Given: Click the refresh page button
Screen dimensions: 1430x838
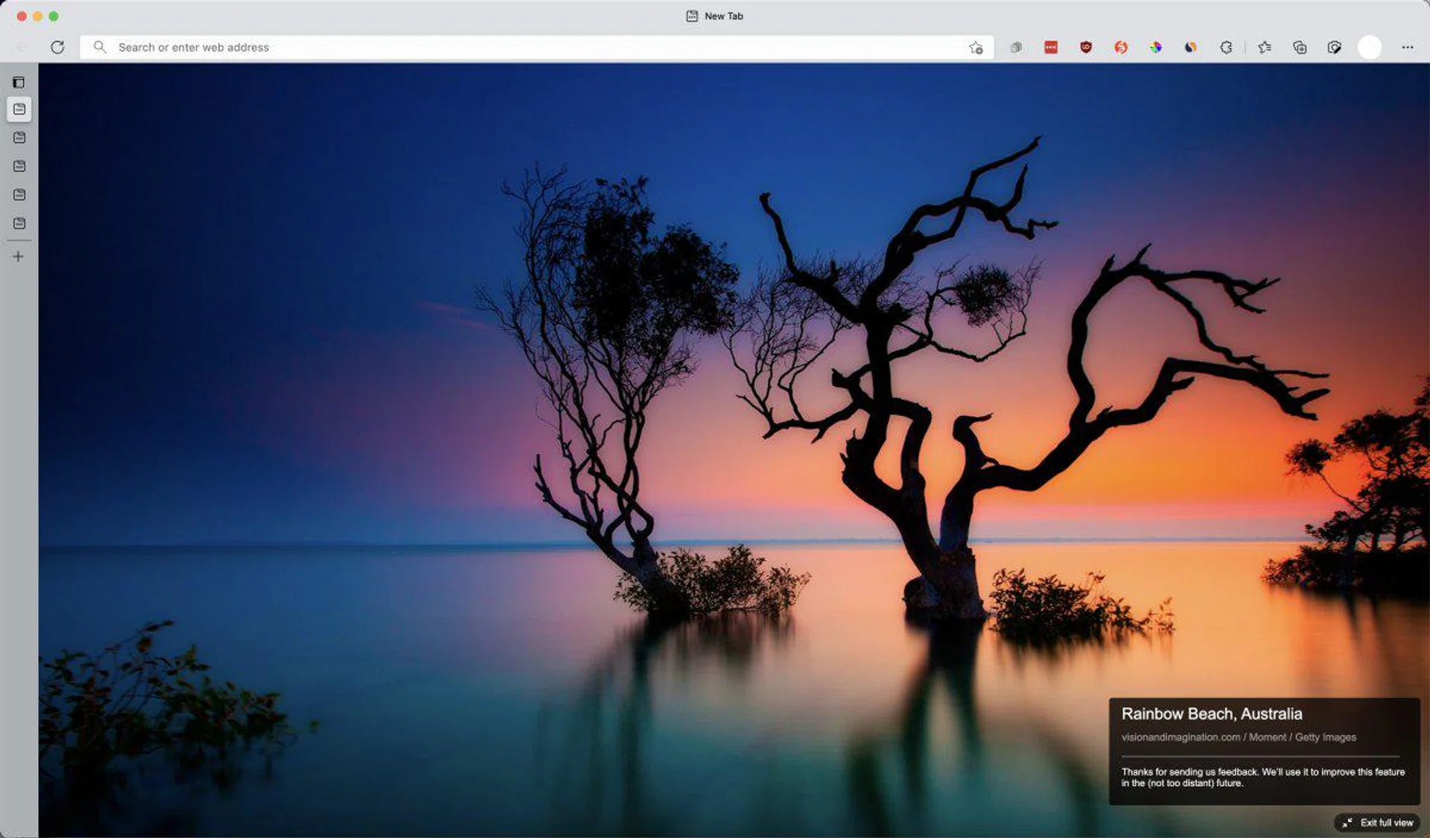Looking at the screenshot, I should coord(57,47).
